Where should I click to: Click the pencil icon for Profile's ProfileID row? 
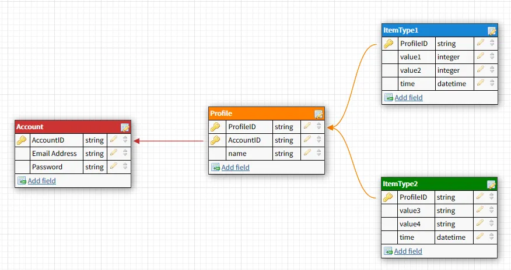pos(307,126)
